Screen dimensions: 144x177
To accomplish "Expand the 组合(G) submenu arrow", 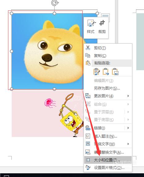I will (x=128, y=104).
